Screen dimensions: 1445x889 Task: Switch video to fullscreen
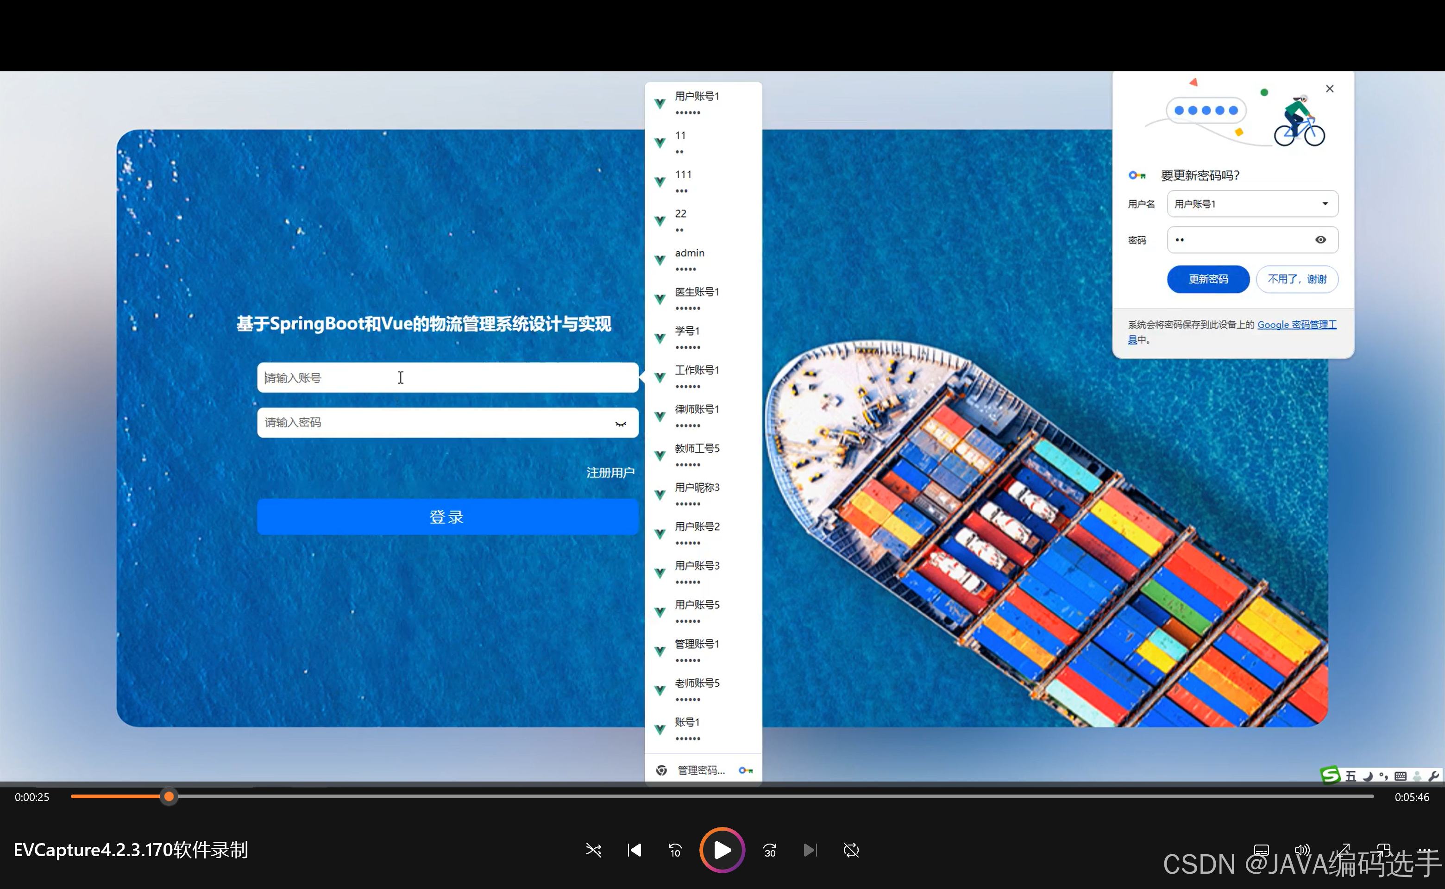click(x=1343, y=850)
